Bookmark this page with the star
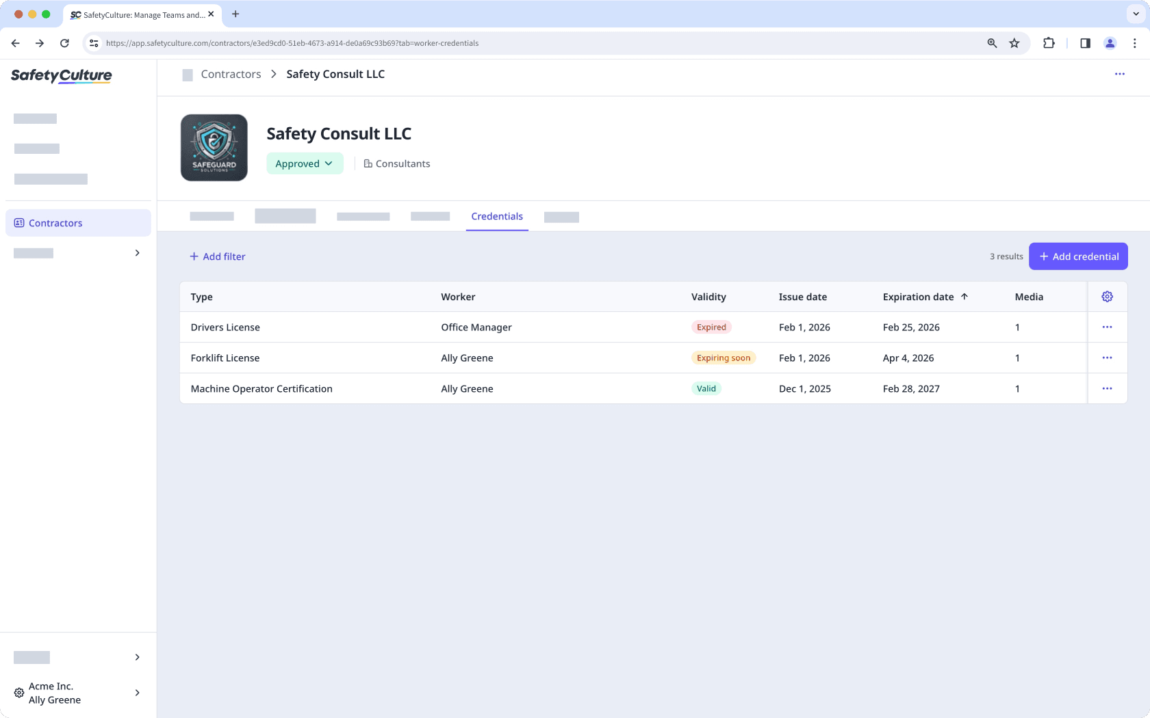Image resolution: width=1150 pixels, height=718 pixels. coord(1014,42)
